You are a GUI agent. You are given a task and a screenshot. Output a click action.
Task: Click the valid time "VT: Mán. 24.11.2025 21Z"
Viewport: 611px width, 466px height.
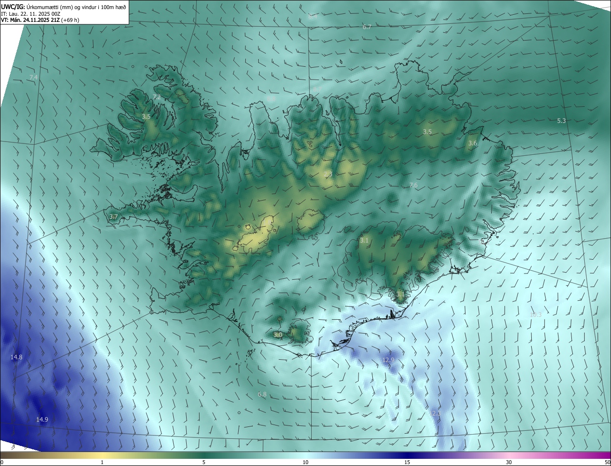31,20
